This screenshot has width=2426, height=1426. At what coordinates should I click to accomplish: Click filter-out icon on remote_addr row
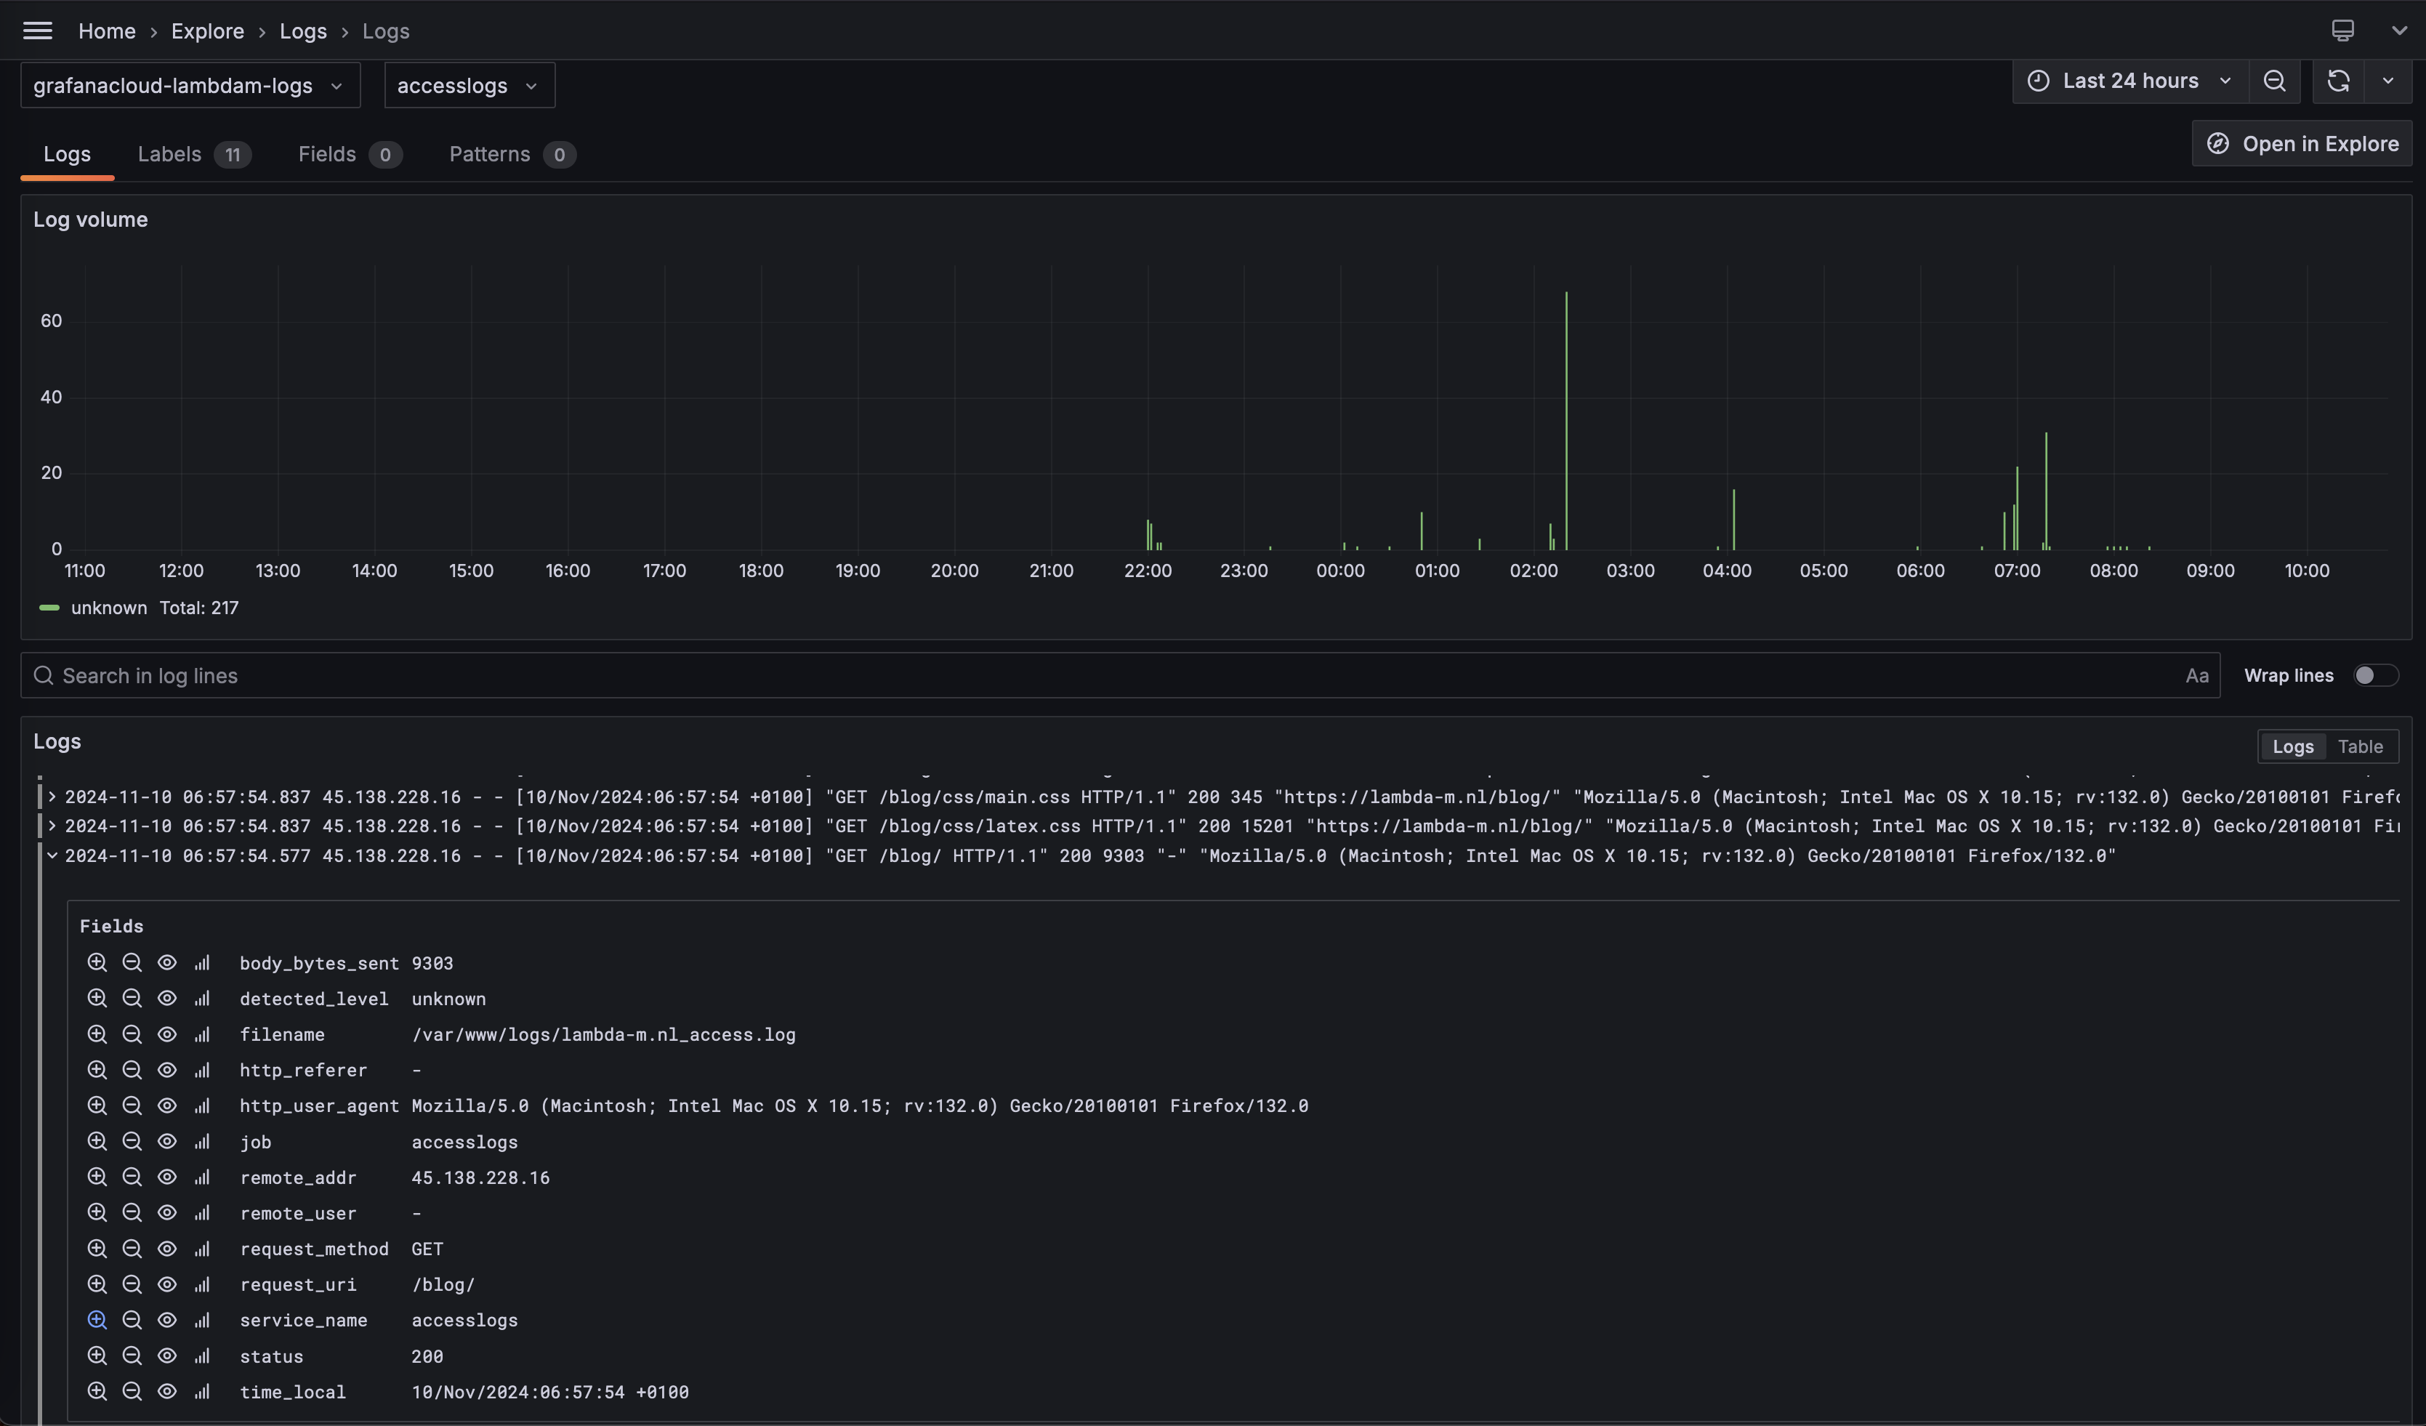coord(132,1177)
